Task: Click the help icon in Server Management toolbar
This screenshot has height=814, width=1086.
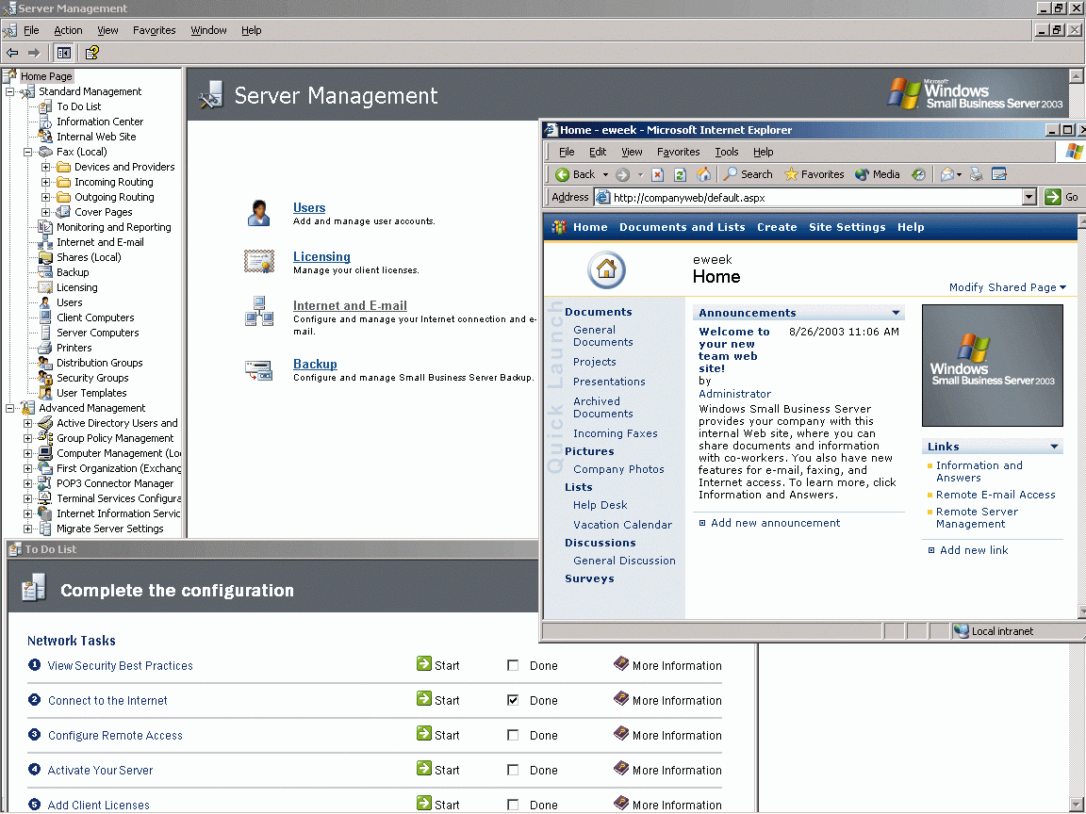Action: coord(92,53)
